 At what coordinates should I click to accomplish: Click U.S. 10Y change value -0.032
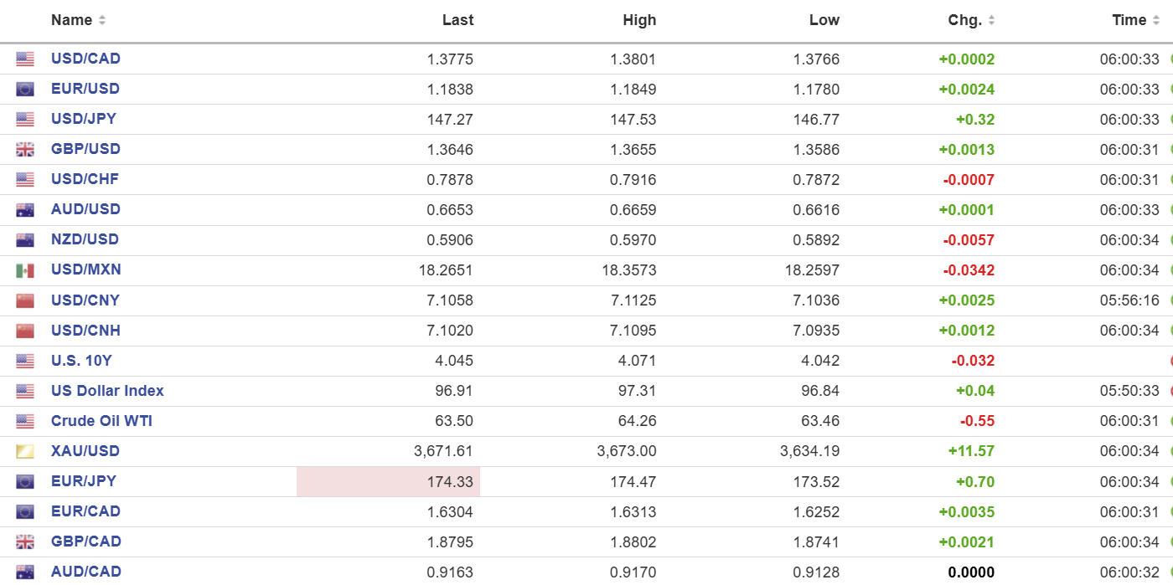[974, 361]
